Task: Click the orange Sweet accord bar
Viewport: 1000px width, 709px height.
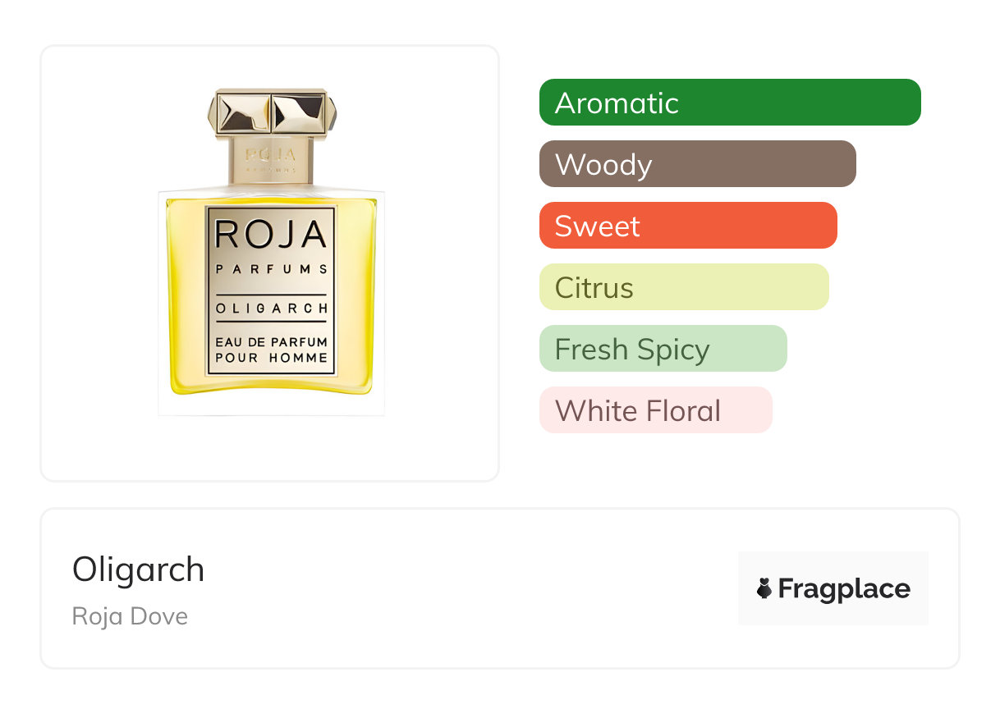Action: 688,226
